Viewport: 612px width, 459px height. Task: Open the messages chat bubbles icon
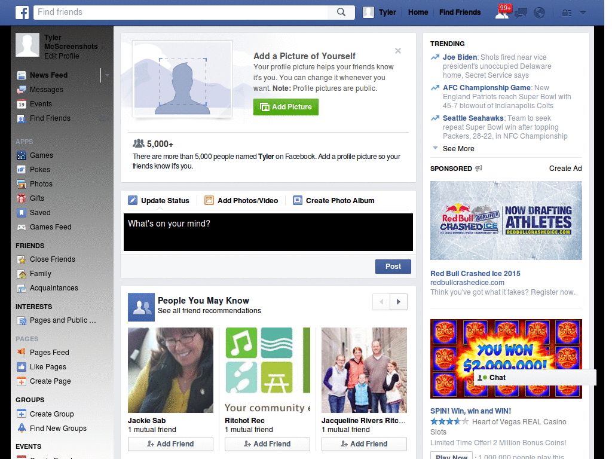click(521, 13)
